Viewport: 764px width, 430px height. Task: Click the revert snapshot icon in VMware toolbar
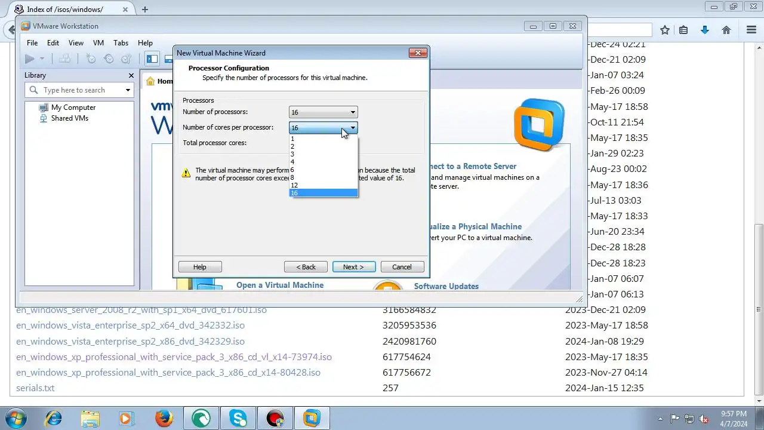pyautogui.click(x=109, y=59)
